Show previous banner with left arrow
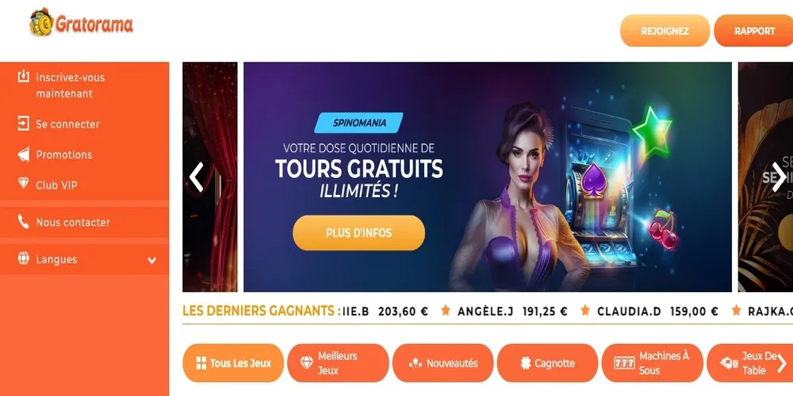Screen dimensions: 793x396 click(196, 177)
